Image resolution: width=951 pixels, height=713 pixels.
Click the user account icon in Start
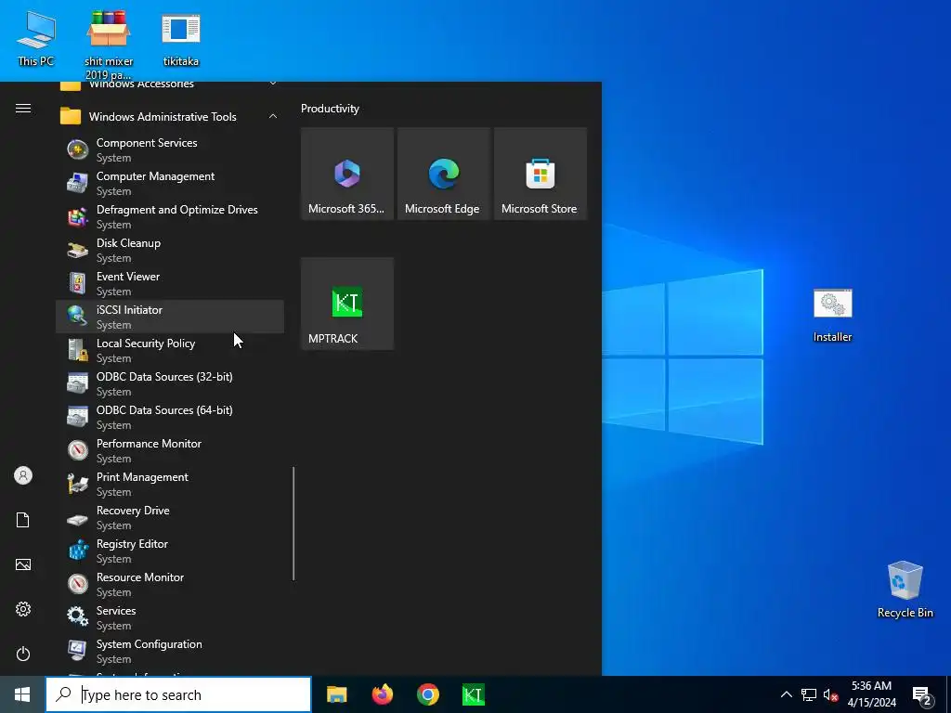point(23,475)
